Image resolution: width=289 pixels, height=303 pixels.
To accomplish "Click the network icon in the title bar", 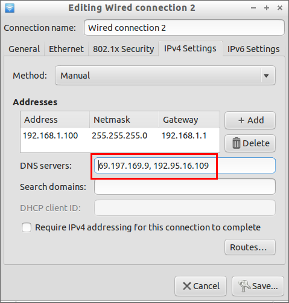I will pyautogui.click(x=10, y=8).
